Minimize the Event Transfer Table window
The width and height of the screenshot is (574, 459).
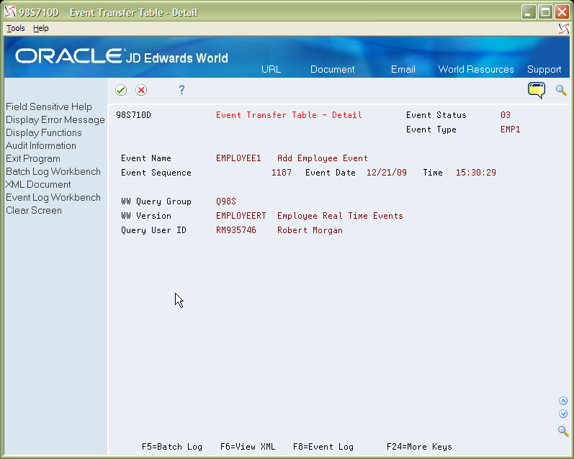point(528,12)
